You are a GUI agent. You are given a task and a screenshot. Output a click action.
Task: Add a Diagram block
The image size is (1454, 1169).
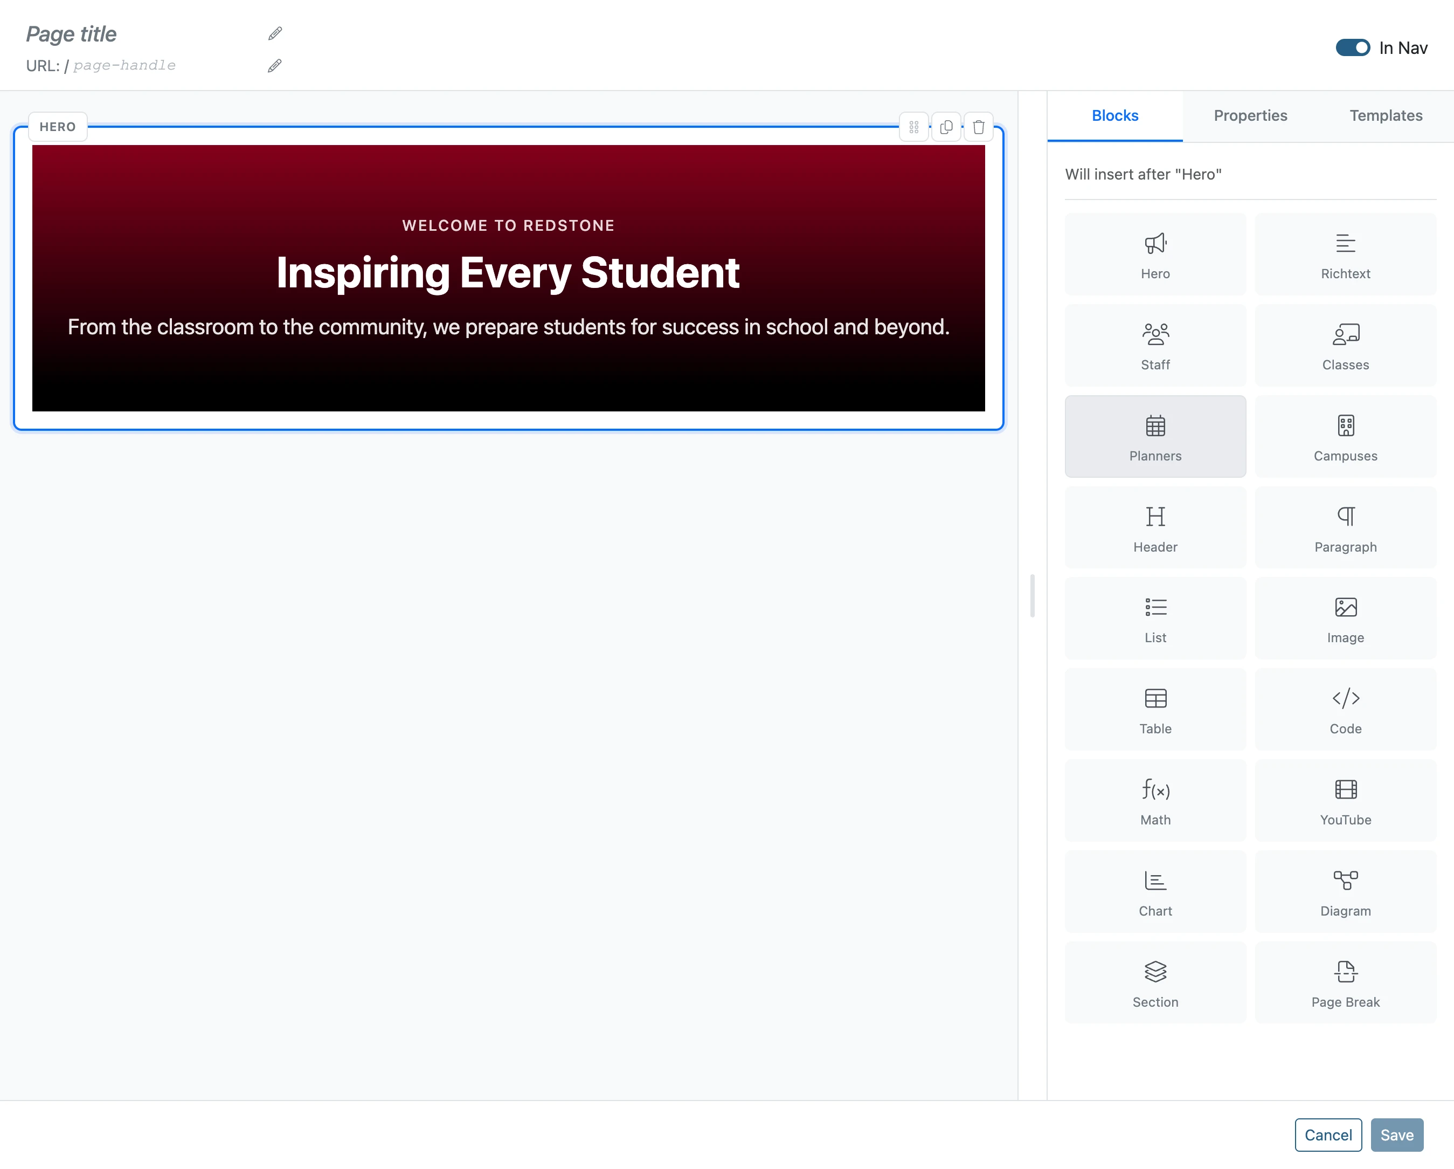(1346, 892)
